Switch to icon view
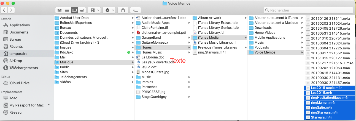Viewport: 356px width, 121px height. point(59,10)
